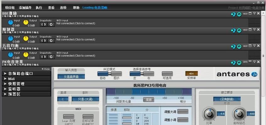Click the blue Input knob of BBE激励
Image resolution: width=266 pixels, height=125 pixels.
click(x=10, y=22)
